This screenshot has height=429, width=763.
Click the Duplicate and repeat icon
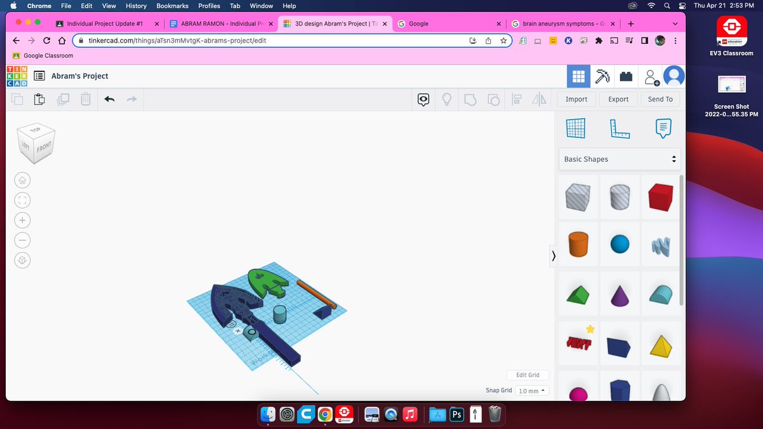[x=62, y=99]
